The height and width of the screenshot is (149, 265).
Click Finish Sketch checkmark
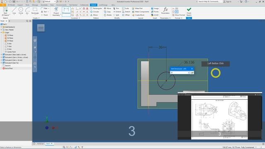point(189,12)
